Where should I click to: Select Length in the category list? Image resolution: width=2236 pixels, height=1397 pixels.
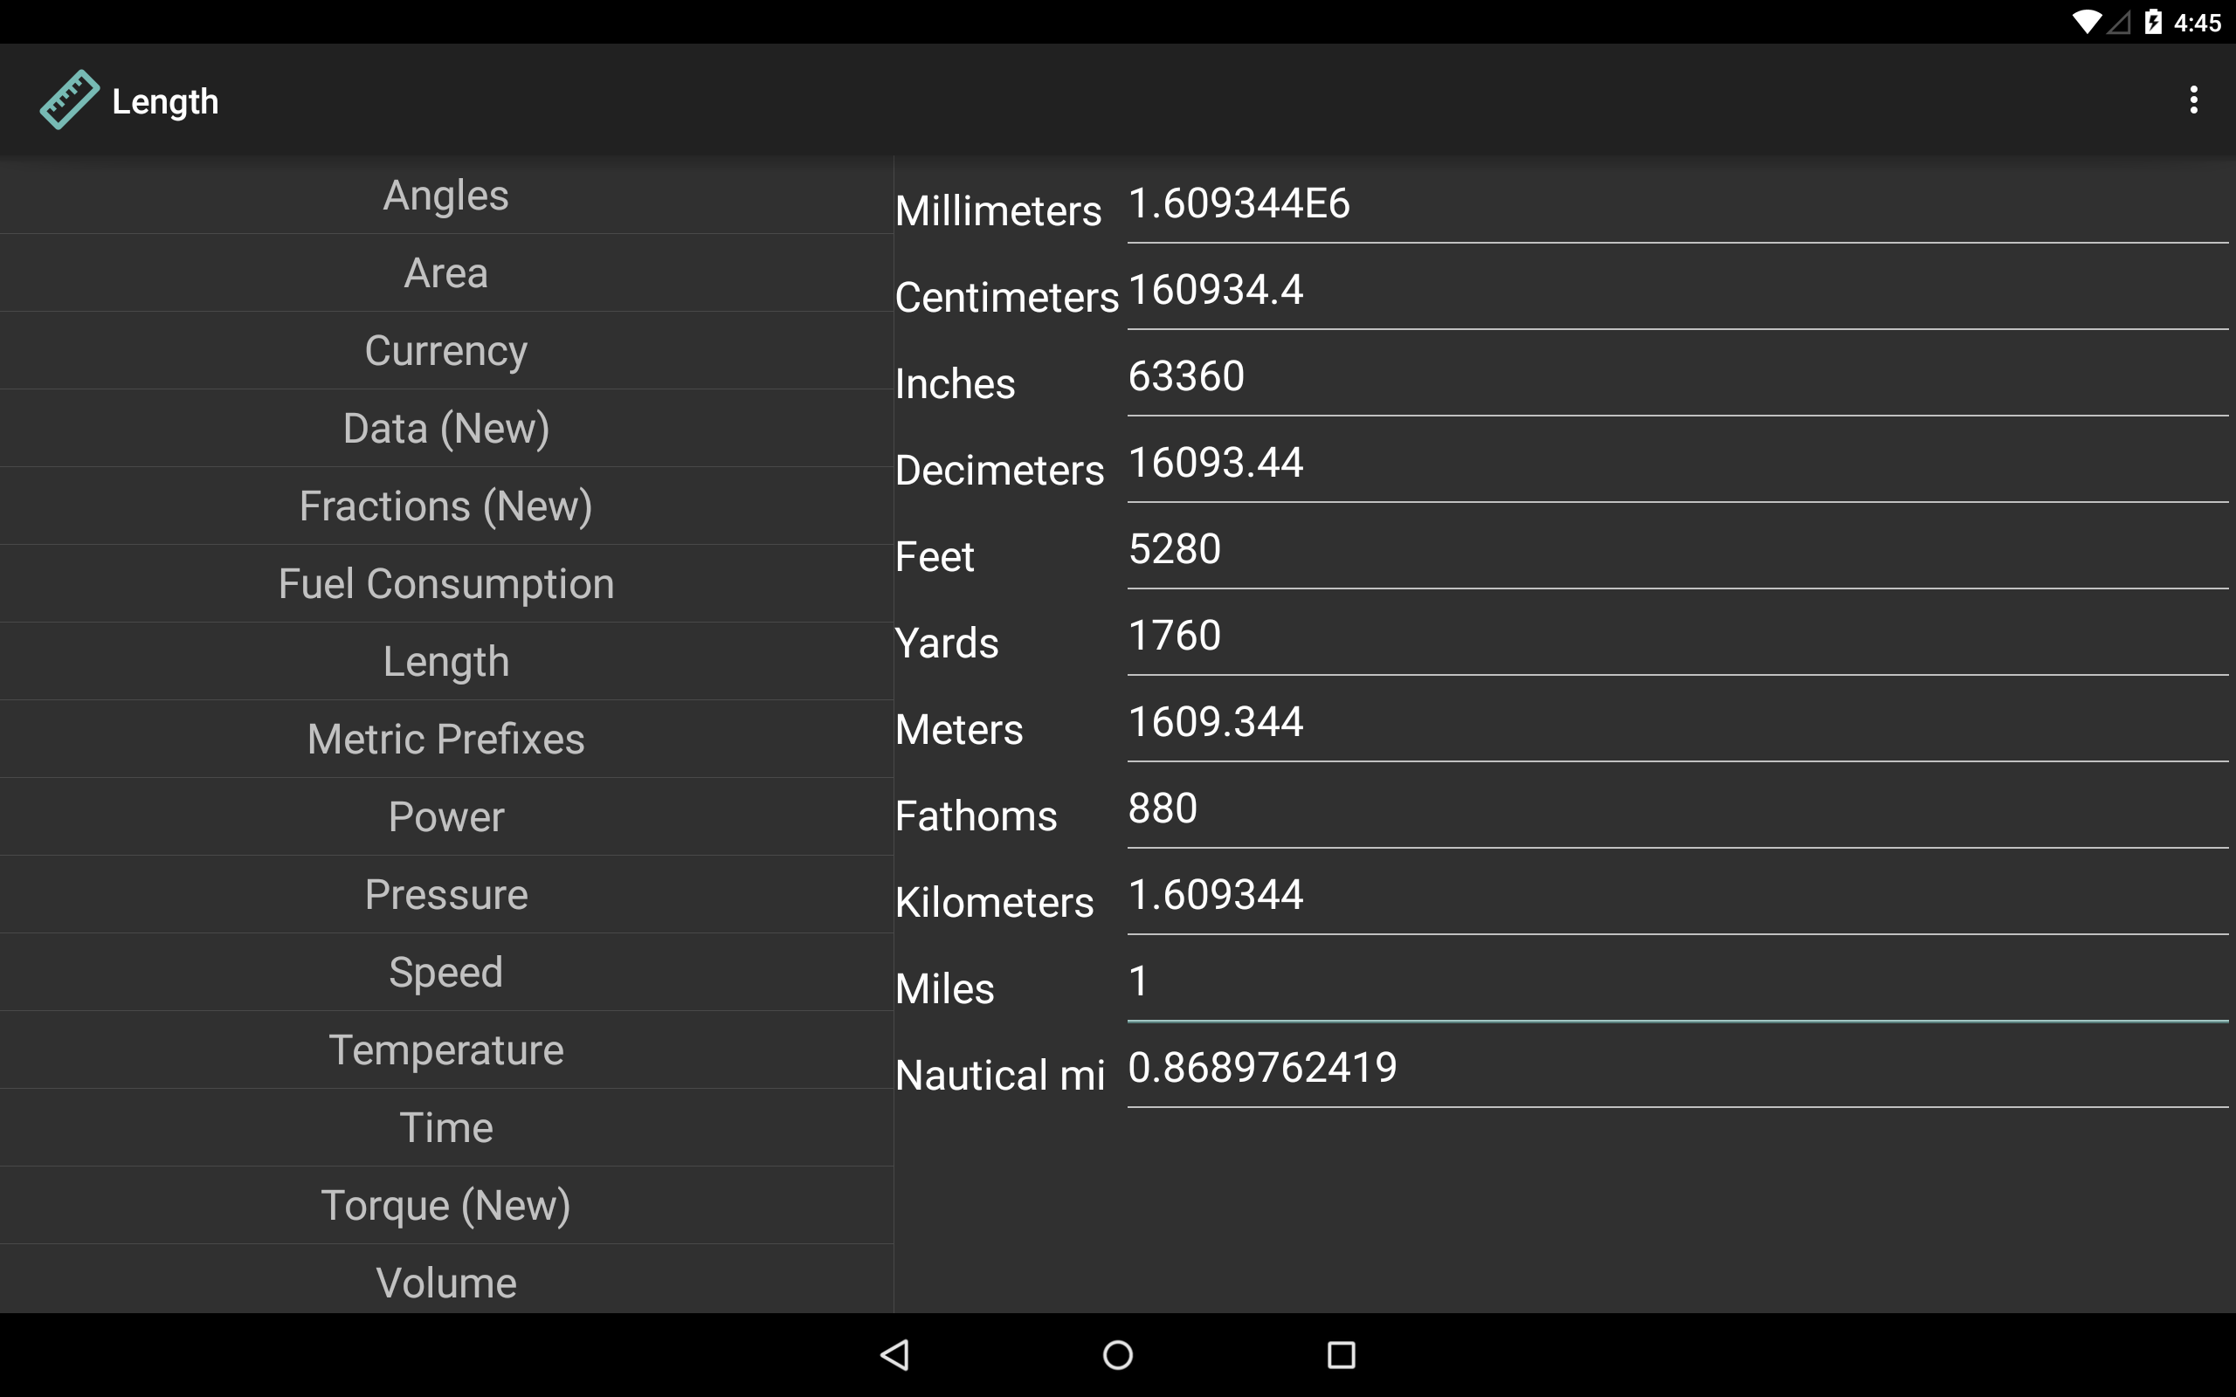[446, 661]
